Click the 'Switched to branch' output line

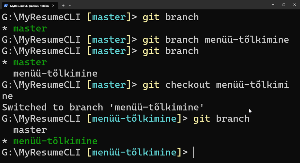(x=103, y=107)
